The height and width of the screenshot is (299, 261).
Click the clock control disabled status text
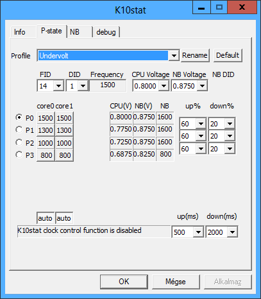[94, 231]
